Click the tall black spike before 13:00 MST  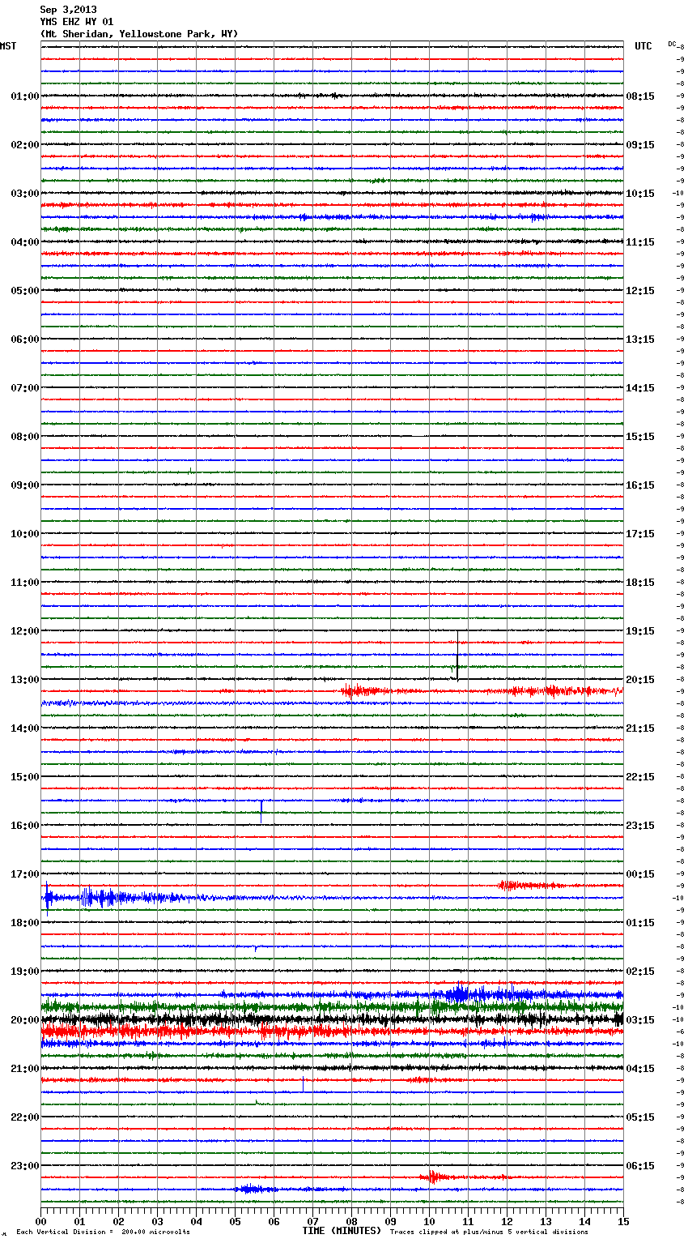click(457, 655)
